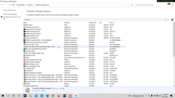This screenshot has height=98, width=175.
Task: Click the Zoom program icon
Action: (x=24, y=57)
